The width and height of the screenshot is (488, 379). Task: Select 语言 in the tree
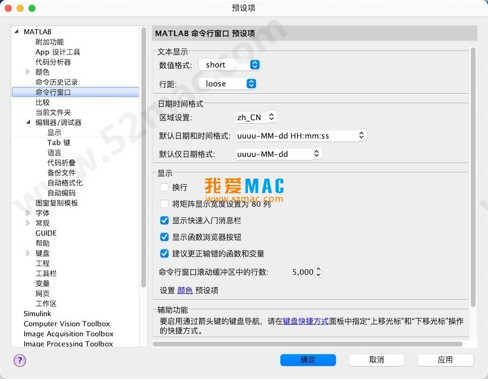pyautogui.click(x=54, y=152)
